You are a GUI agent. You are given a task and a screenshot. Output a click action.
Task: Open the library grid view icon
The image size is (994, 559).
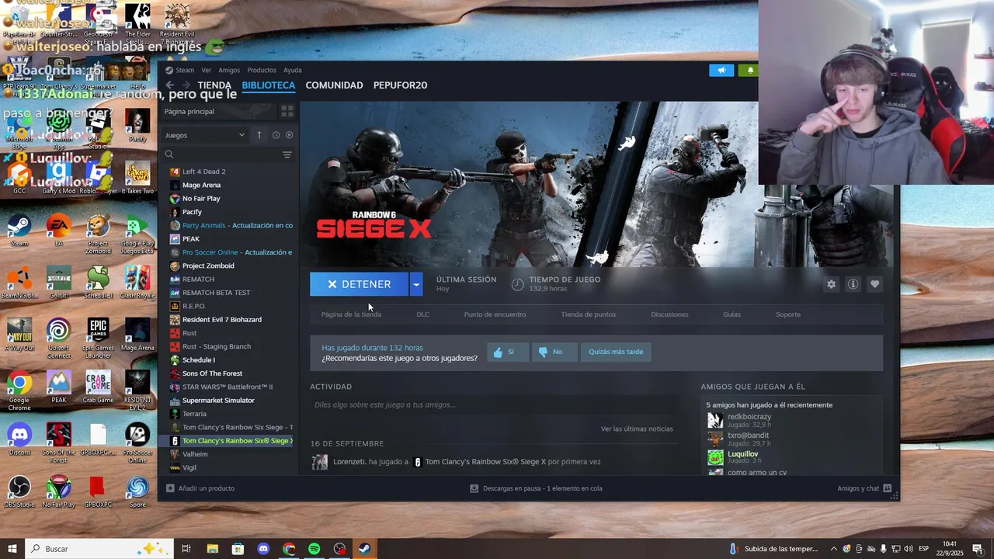pos(287,111)
